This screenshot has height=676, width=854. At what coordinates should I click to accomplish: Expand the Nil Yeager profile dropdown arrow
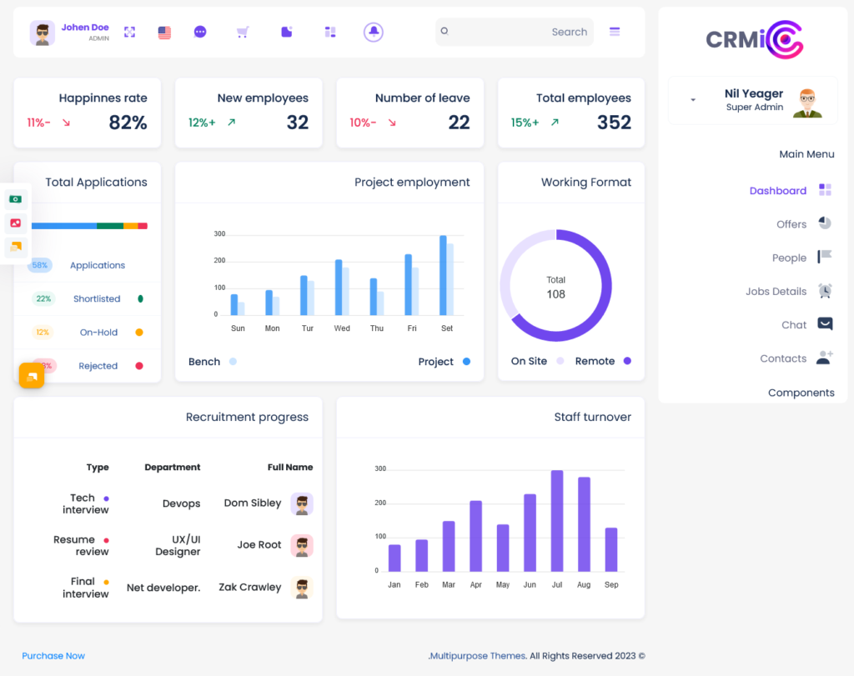click(x=693, y=100)
